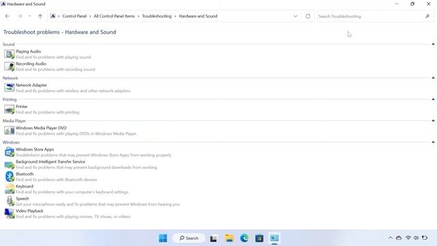Click the Keyboard troubleshooter icon
Viewport: 437px width, 246px height.
tap(9, 189)
